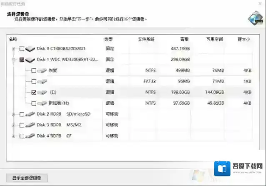266x186 pixels.
Task: Click 固定 type in Disk 0 row
Action: 110,48
